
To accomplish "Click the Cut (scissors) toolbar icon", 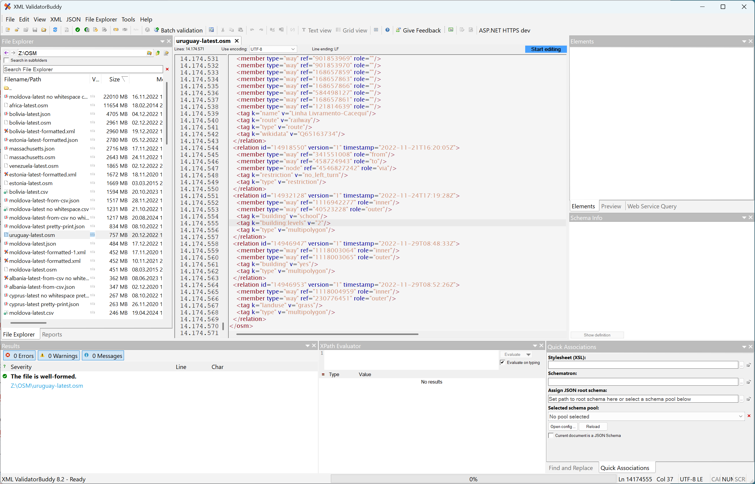I will [223, 30].
